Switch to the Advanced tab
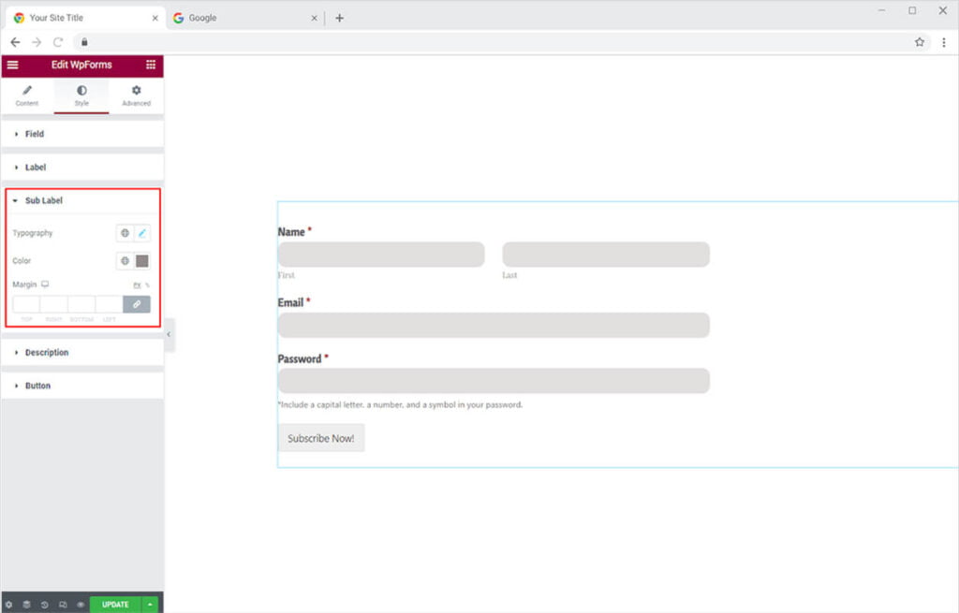 click(x=136, y=95)
